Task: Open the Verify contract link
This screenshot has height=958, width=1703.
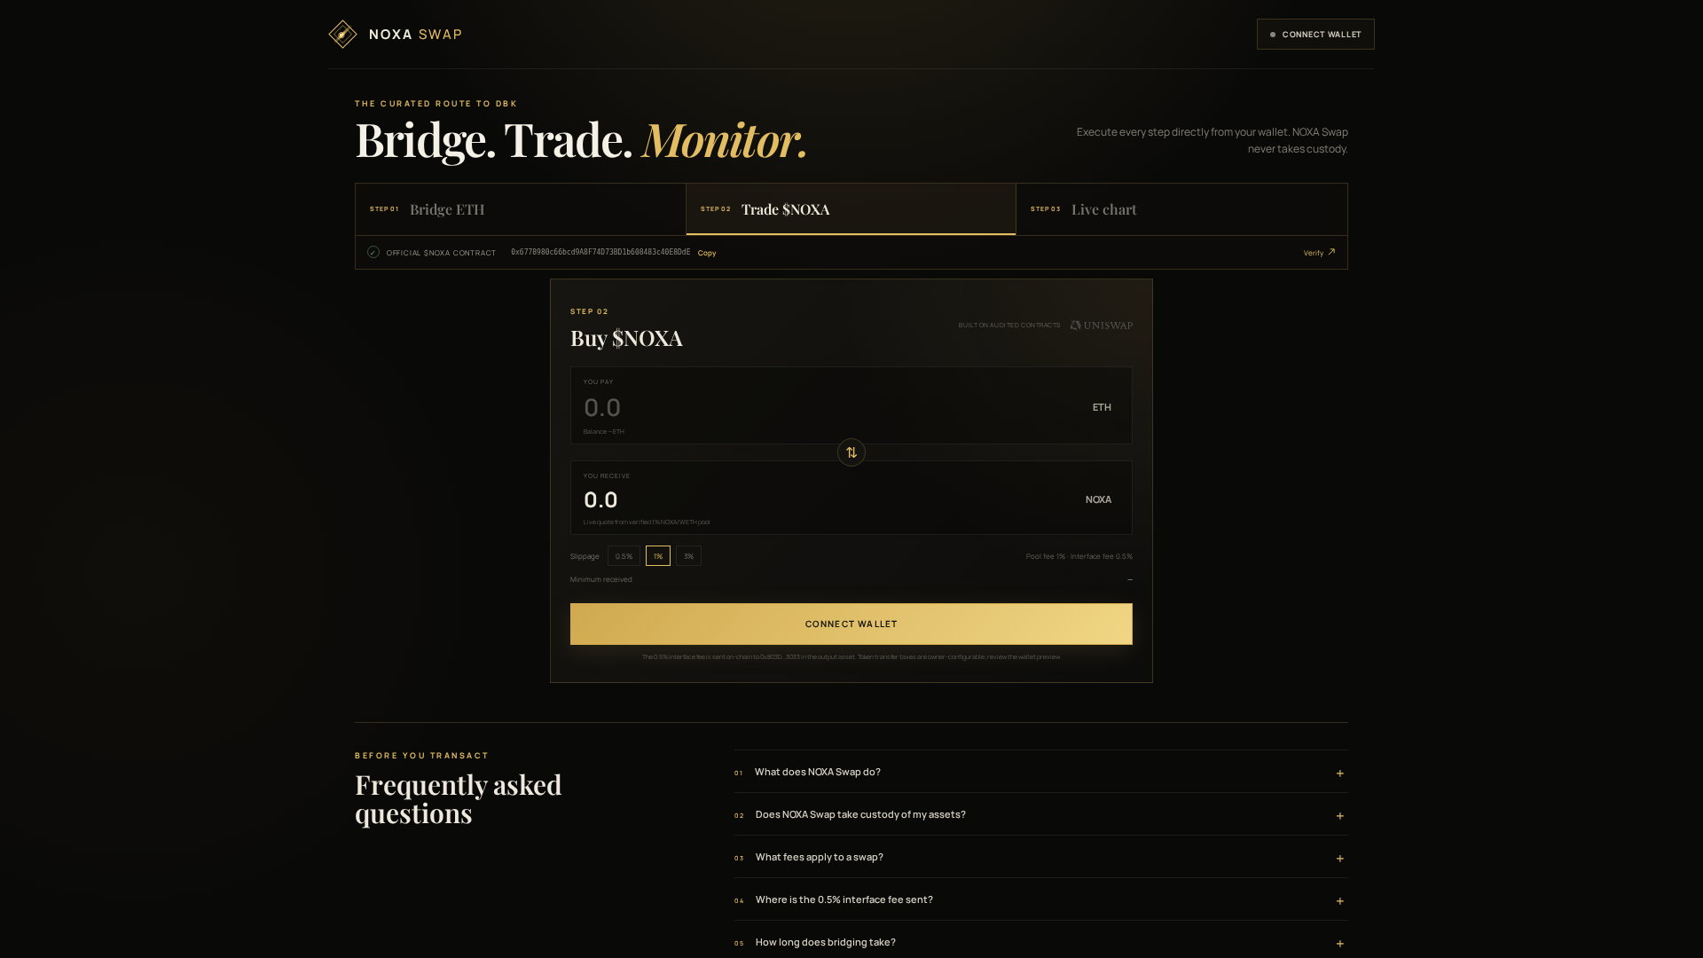Action: (1319, 253)
